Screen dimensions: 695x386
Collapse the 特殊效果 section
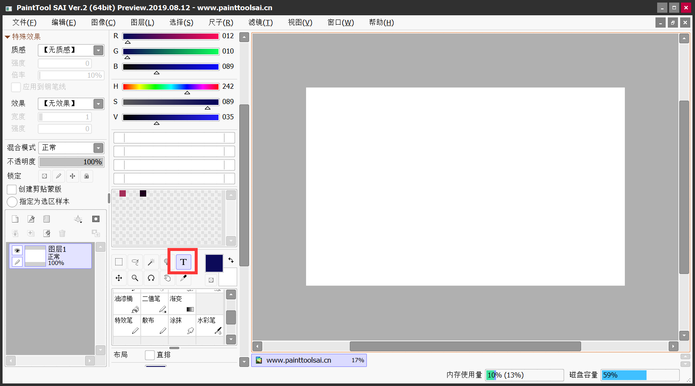[7, 37]
